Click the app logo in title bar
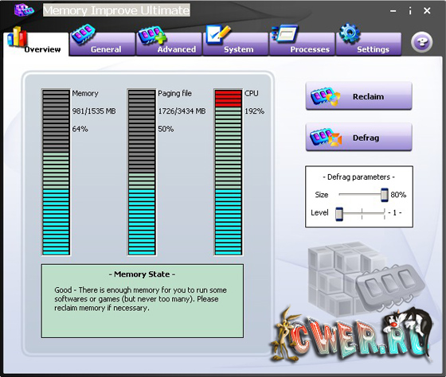 click(x=24, y=10)
